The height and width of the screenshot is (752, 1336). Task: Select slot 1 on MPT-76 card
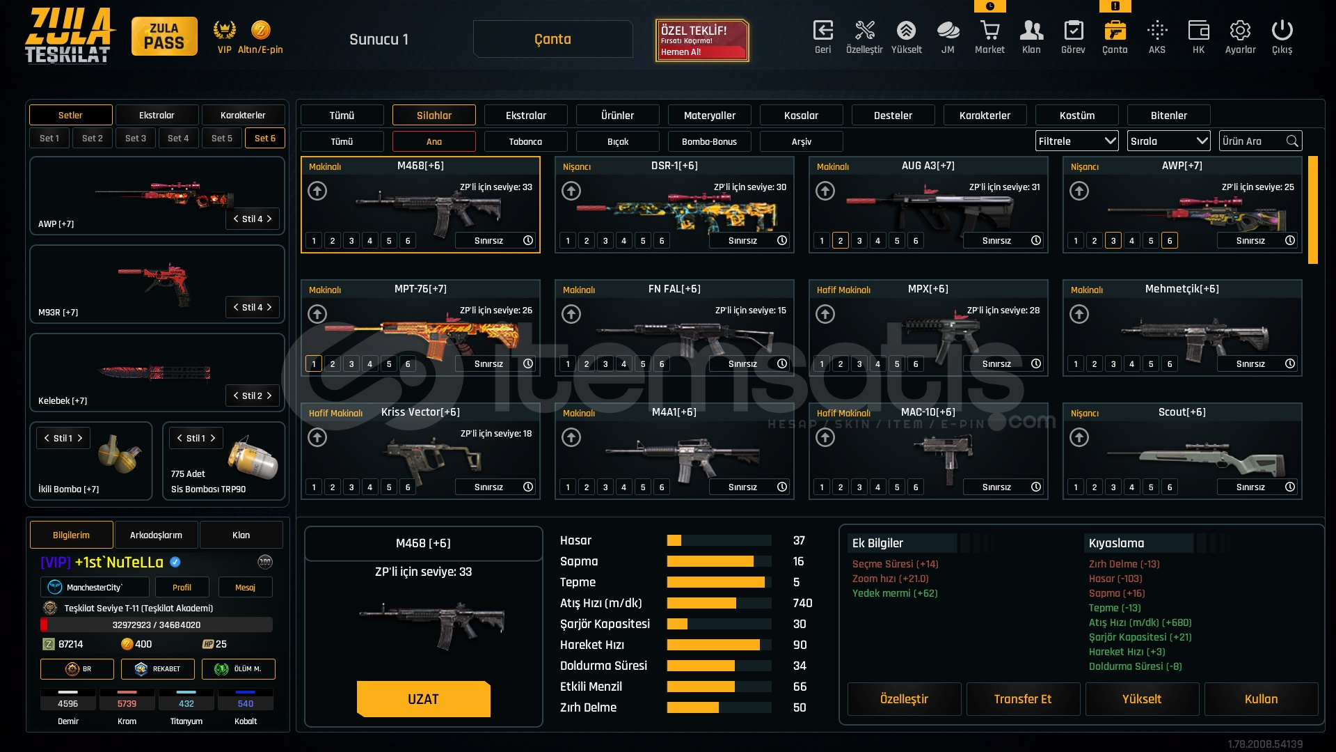[x=314, y=364]
